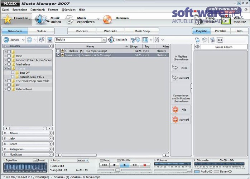This screenshot has height=179, width=250.
Task: Expand the Dido tree node
Action: 5,56
